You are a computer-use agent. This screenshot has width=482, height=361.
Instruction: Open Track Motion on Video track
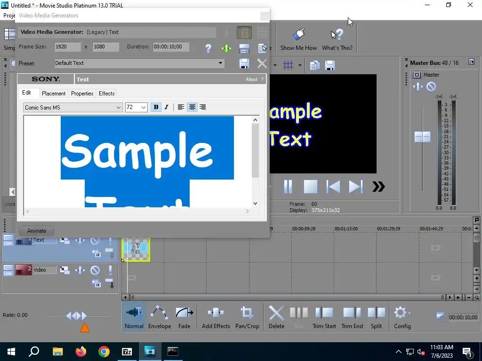click(65, 270)
